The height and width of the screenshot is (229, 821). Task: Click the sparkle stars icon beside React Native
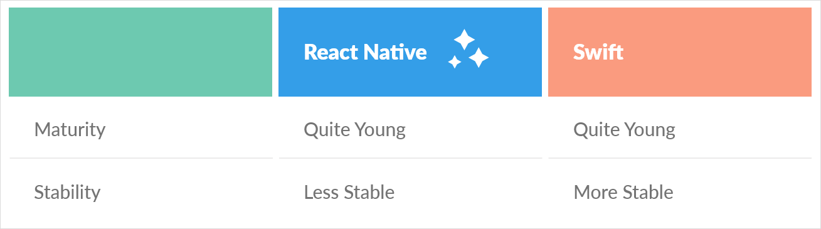point(469,49)
